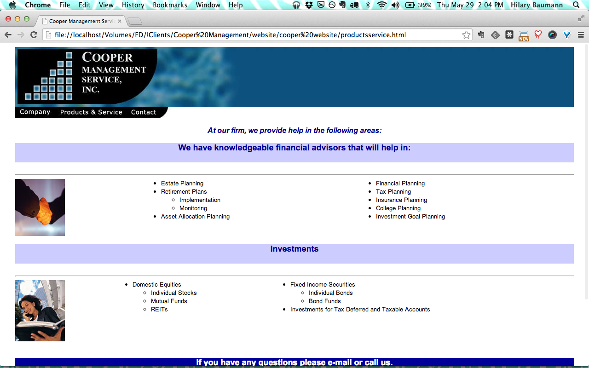
Task: Enter full screen with the arrows icon
Action: [x=581, y=18]
